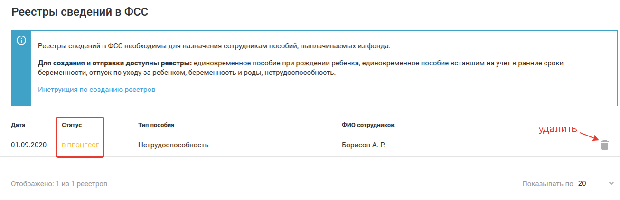Click the page title Реестры сведений в ФСС
The image size is (620, 200).
click(80, 13)
